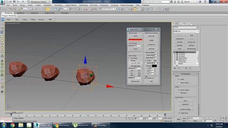Switch to the Freeform ribbon tab
Viewport: 228px width, 128px height.
click(21, 13)
